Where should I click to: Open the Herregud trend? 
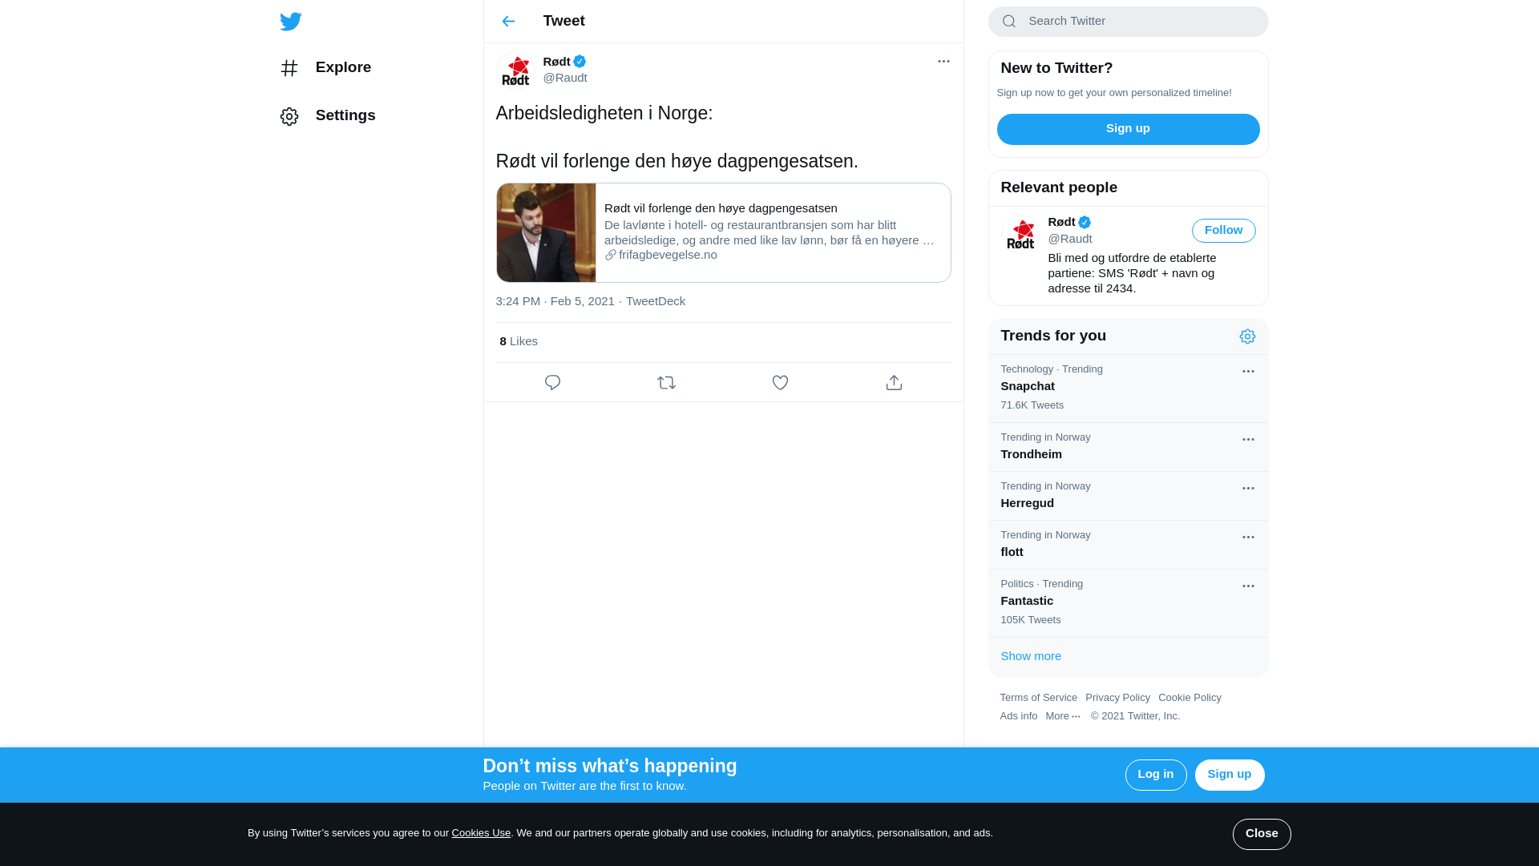pos(1128,496)
